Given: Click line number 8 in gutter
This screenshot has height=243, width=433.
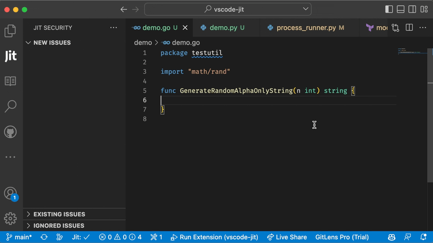Looking at the screenshot, I should (x=144, y=119).
